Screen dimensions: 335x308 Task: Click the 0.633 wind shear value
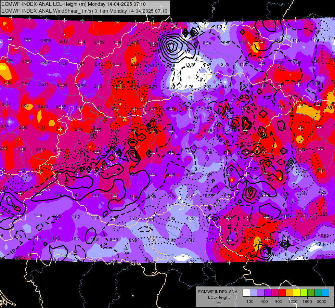pos(41,150)
